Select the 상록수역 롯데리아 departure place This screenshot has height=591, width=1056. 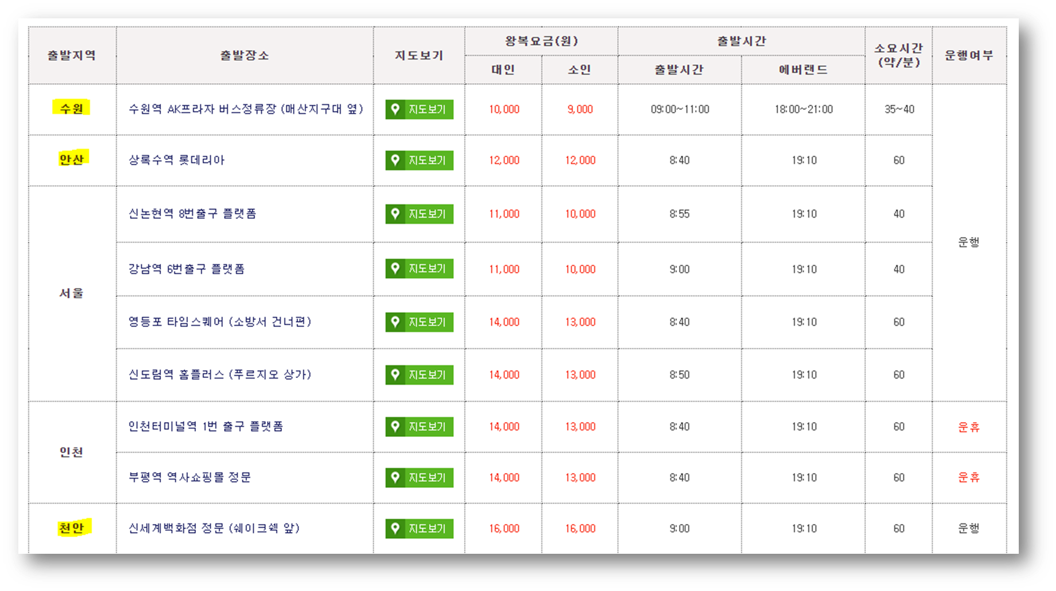point(176,160)
